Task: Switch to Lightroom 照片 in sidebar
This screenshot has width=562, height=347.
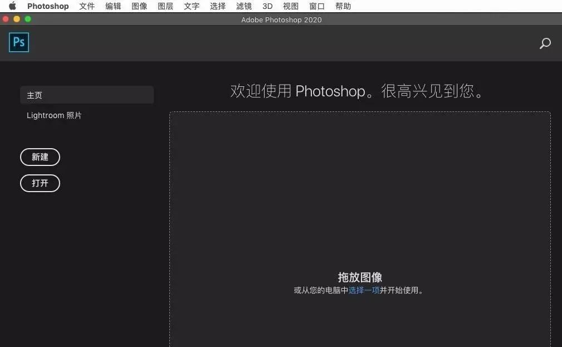Action: tap(54, 115)
